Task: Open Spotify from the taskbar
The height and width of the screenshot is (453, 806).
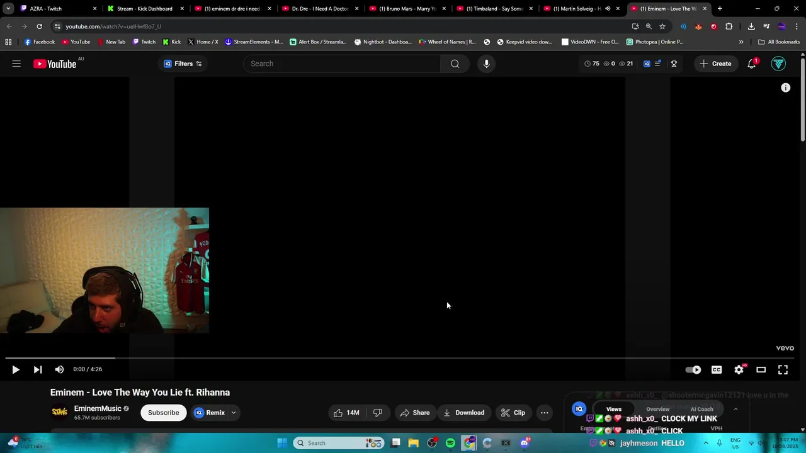Action: (450, 443)
